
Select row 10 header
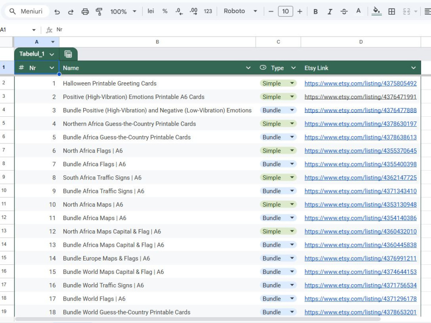[x=4, y=190]
